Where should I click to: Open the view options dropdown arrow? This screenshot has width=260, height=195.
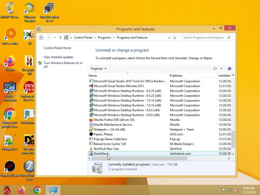(x=221, y=69)
